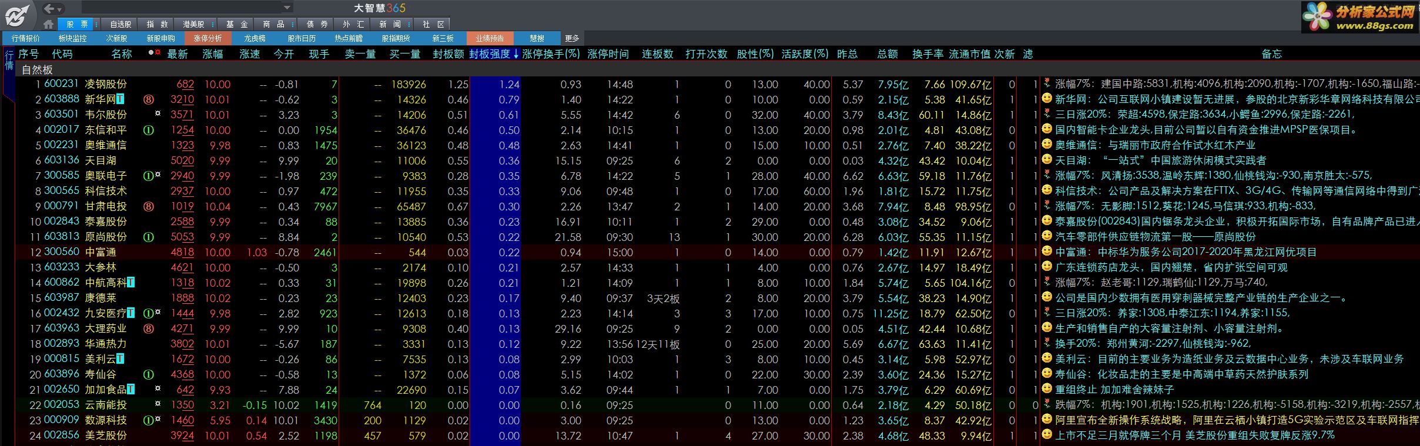1420x446 pixels.
Task: Click the T badge beside 新华网
Action: 120,99
